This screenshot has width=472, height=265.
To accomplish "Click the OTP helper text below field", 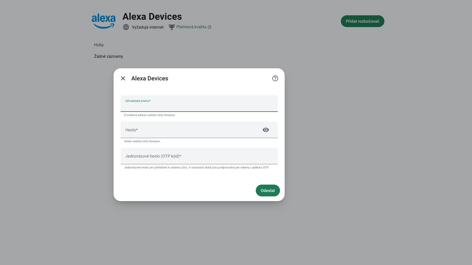I will coord(196,168).
